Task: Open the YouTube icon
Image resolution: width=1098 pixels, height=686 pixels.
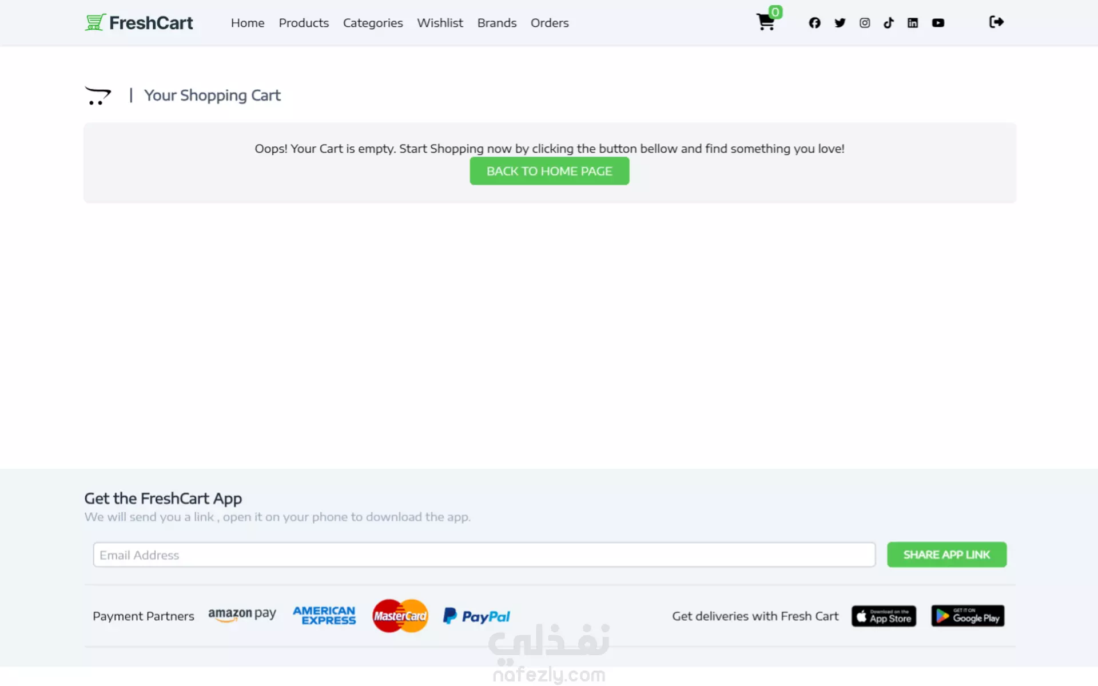Action: click(x=938, y=23)
